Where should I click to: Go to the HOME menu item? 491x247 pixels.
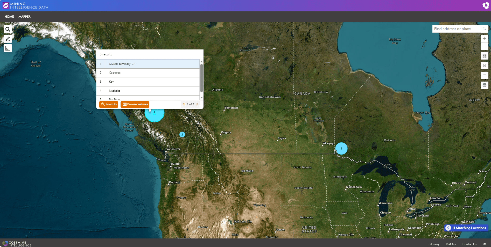tap(9, 17)
